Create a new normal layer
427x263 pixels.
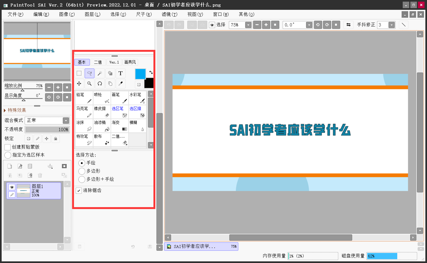click(10, 166)
